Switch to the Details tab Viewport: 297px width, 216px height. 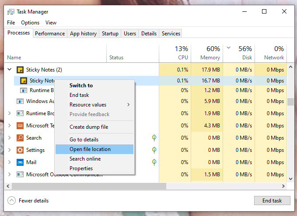pyautogui.click(x=149, y=34)
